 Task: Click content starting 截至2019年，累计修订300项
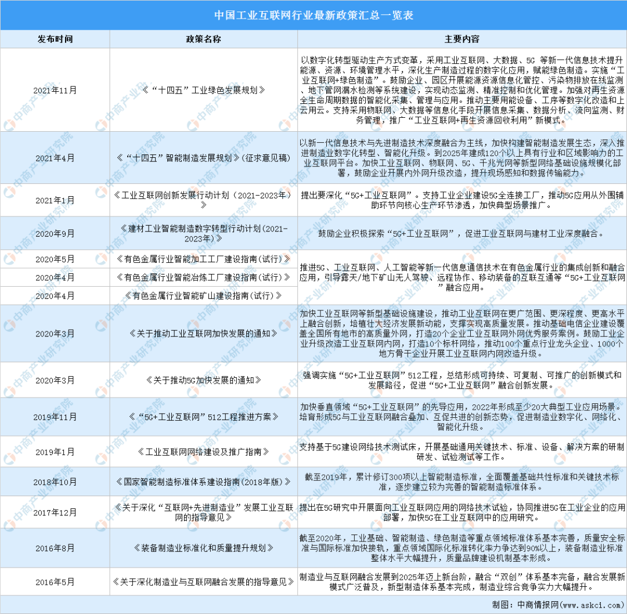[462, 482]
